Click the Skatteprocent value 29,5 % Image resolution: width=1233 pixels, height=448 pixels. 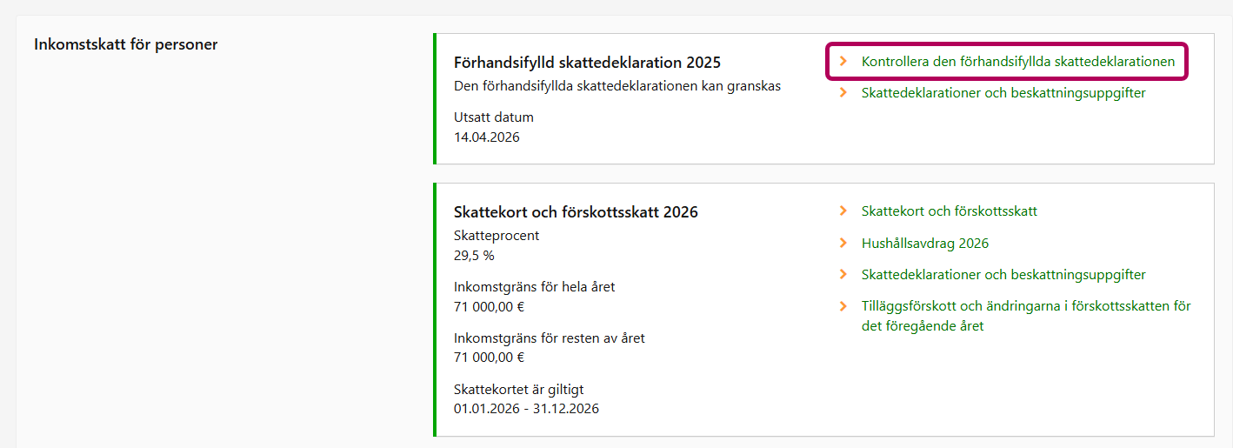click(474, 256)
